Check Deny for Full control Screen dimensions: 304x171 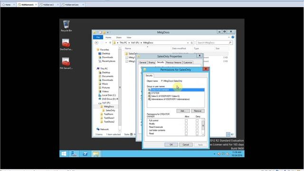tap(197, 121)
